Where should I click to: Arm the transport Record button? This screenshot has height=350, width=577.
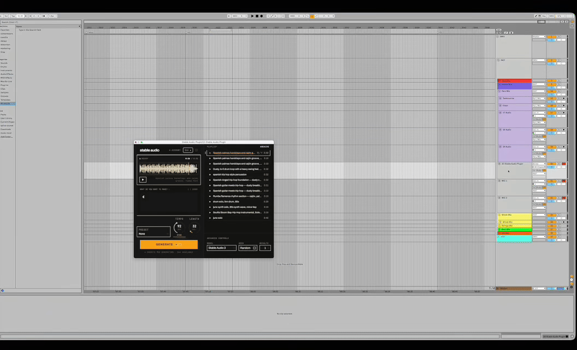pos(262,16)
